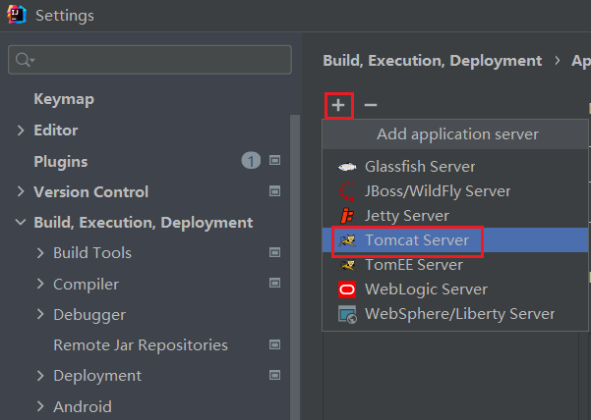Click the Build, Execution, Deployment breadcrumb
The width and height of the screenshot is (591, 420).
433,61
